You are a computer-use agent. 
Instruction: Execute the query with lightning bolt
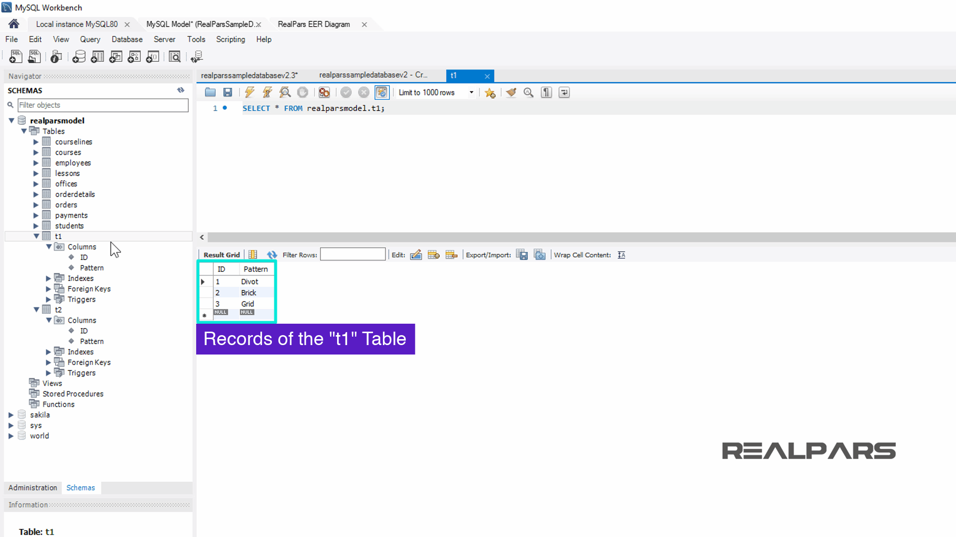[250, 92]
